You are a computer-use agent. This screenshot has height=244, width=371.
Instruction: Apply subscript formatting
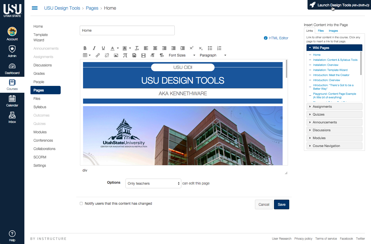coord(201,48)
